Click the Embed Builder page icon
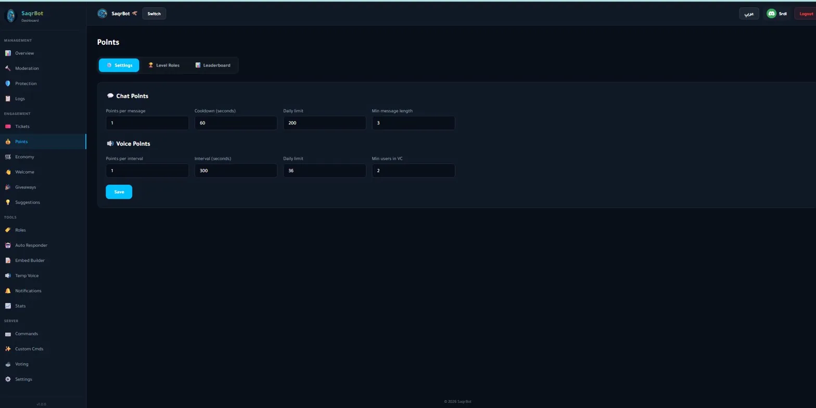Screen dimensions: 816x408 tap(8, 260)
